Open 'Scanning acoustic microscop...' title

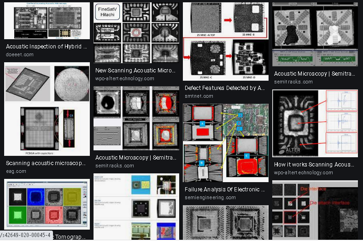46,163
